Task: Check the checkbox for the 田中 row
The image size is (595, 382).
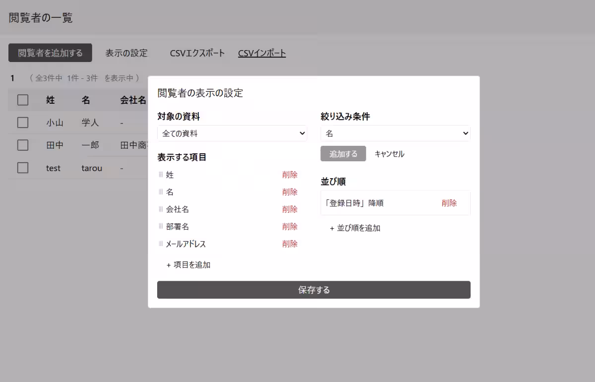Action: click(22, 145)
